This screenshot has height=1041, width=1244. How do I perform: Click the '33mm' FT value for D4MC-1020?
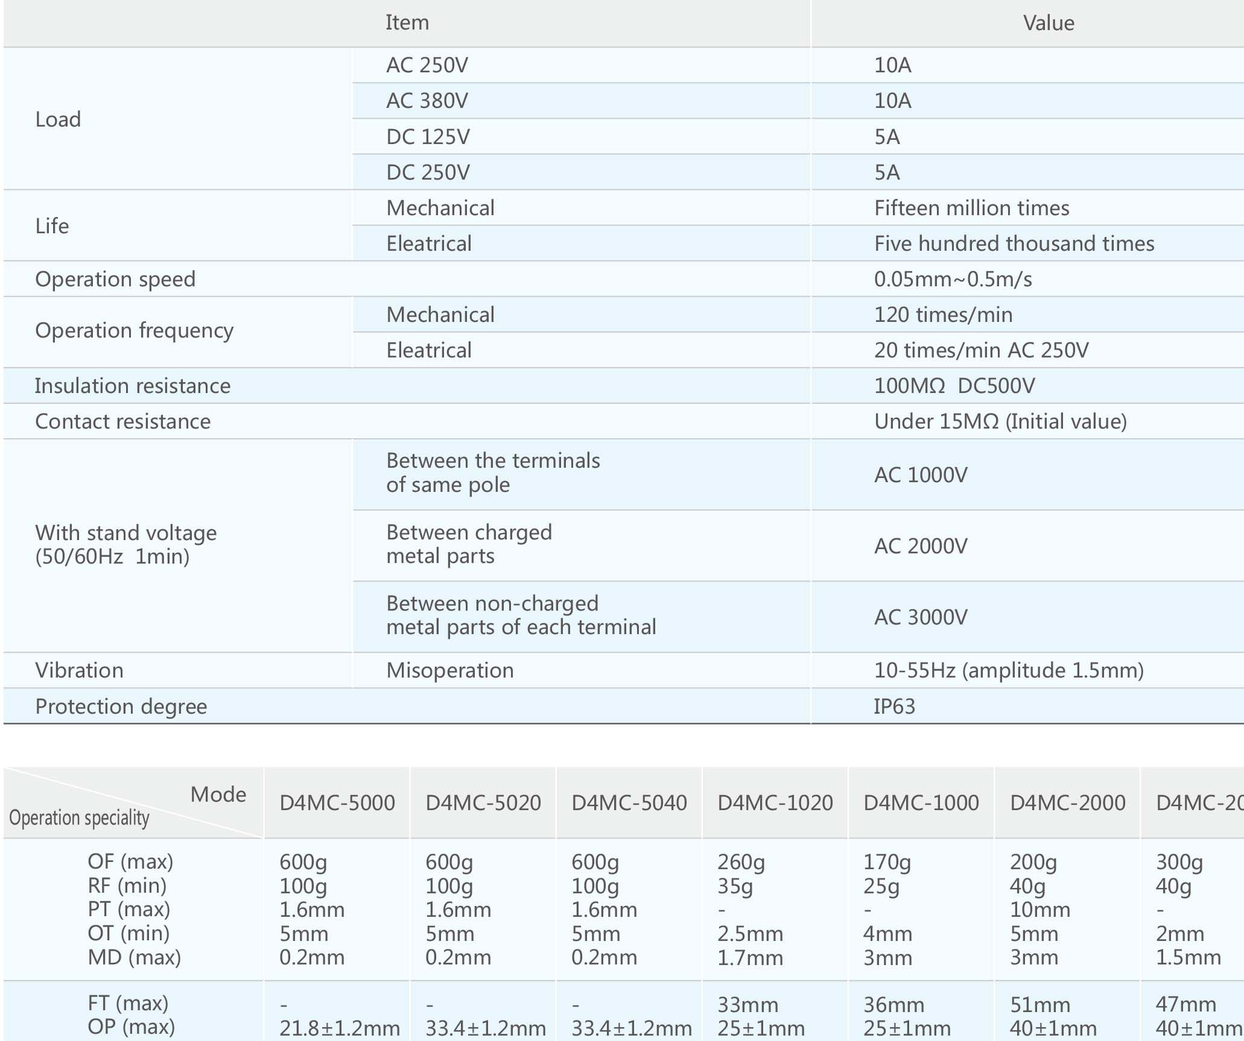click(x=748, y=1005)
